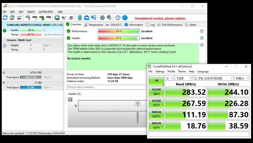Click the Performance 100 % bar
253x143 pixels.
pos(119,31)
